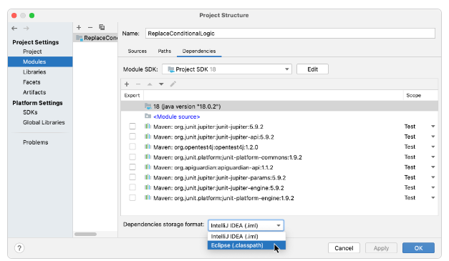
Task: Choose Eclipse (.classpath) from the list
Action: (x=246, y=245)
